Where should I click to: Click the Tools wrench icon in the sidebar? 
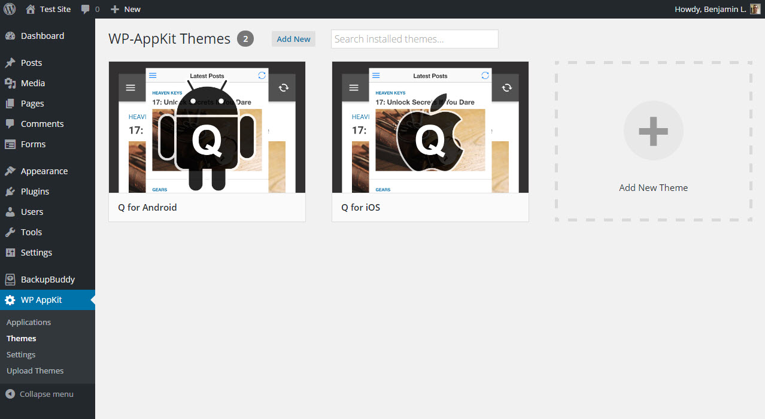10,232
